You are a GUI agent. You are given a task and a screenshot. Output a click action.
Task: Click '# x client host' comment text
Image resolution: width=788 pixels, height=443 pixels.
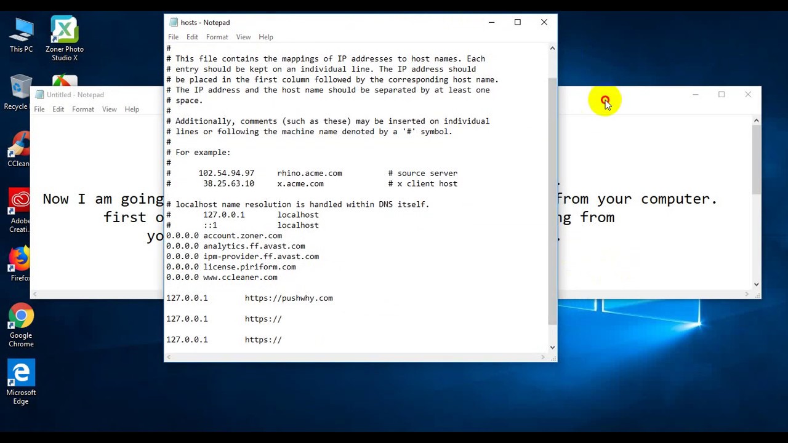423,184
